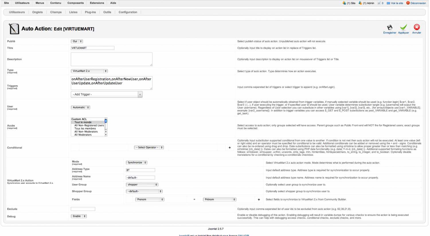The width and height of the screenshot is (430, 236).
Task: Go to the Outils submenu tab
Action: [x=107, y=12]
